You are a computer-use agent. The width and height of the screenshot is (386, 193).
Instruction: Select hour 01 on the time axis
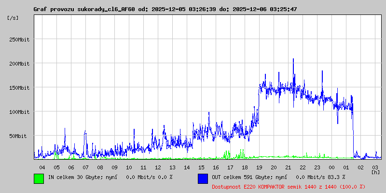[346, 167]
